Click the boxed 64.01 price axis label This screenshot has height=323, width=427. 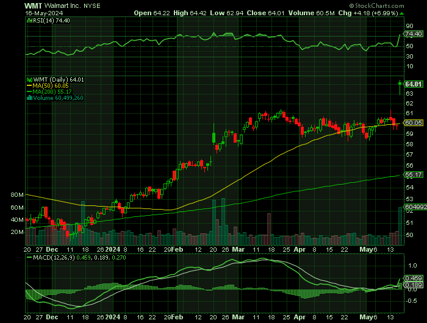click(414, 84)
